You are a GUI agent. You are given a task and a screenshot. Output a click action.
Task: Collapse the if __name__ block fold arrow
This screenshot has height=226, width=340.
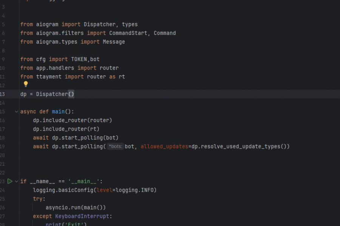click(16, 181)
